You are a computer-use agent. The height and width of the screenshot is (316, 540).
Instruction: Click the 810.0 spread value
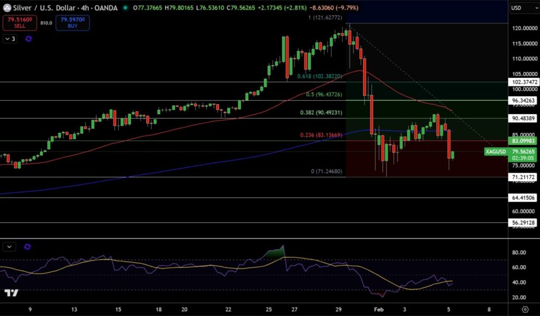46,23
